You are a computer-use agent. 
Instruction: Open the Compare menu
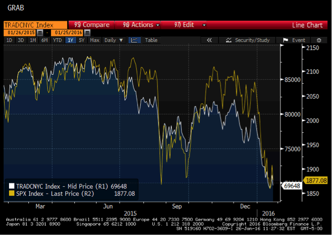tap(92, 25)
